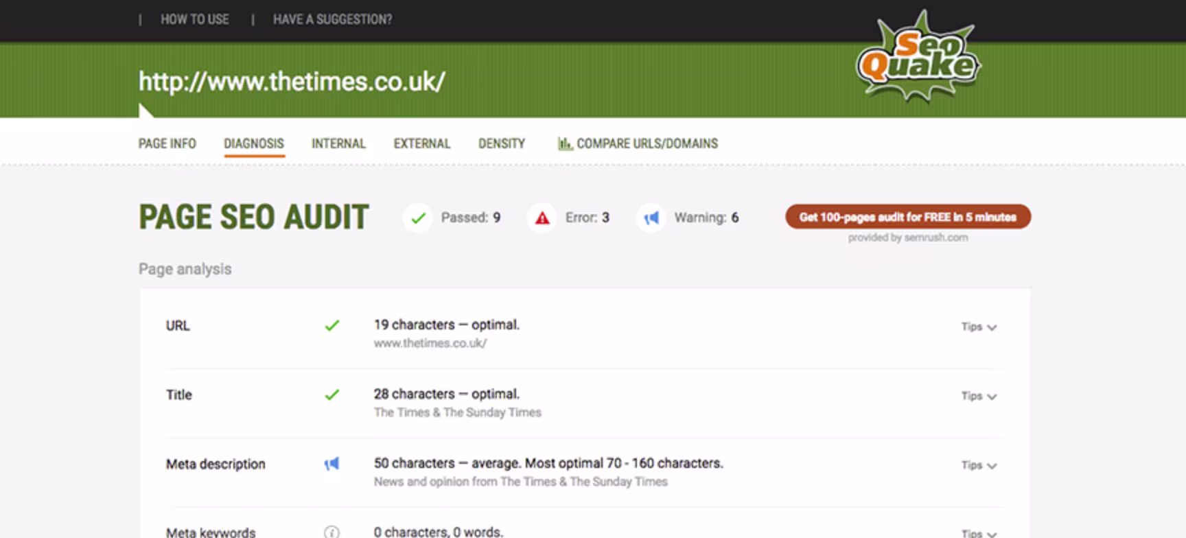Select the Diagnosis tab
Screen dimensions: 1186x538
tap(254, 143)
